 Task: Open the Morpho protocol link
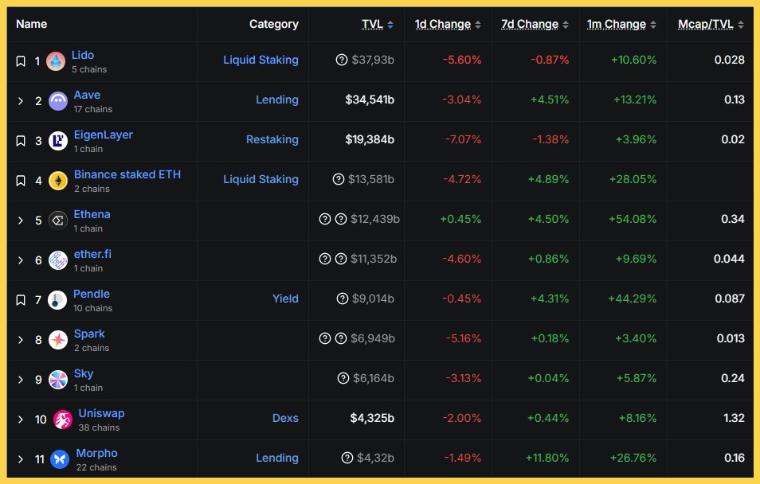pyautogui.click(x=97, y=453)
